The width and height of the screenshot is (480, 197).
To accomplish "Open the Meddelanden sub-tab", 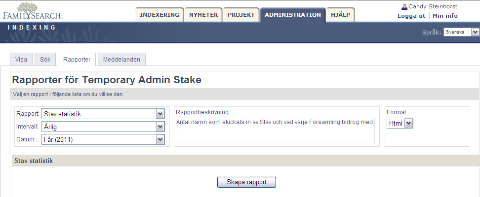I will pyautogui.click(x=121, y=59).
